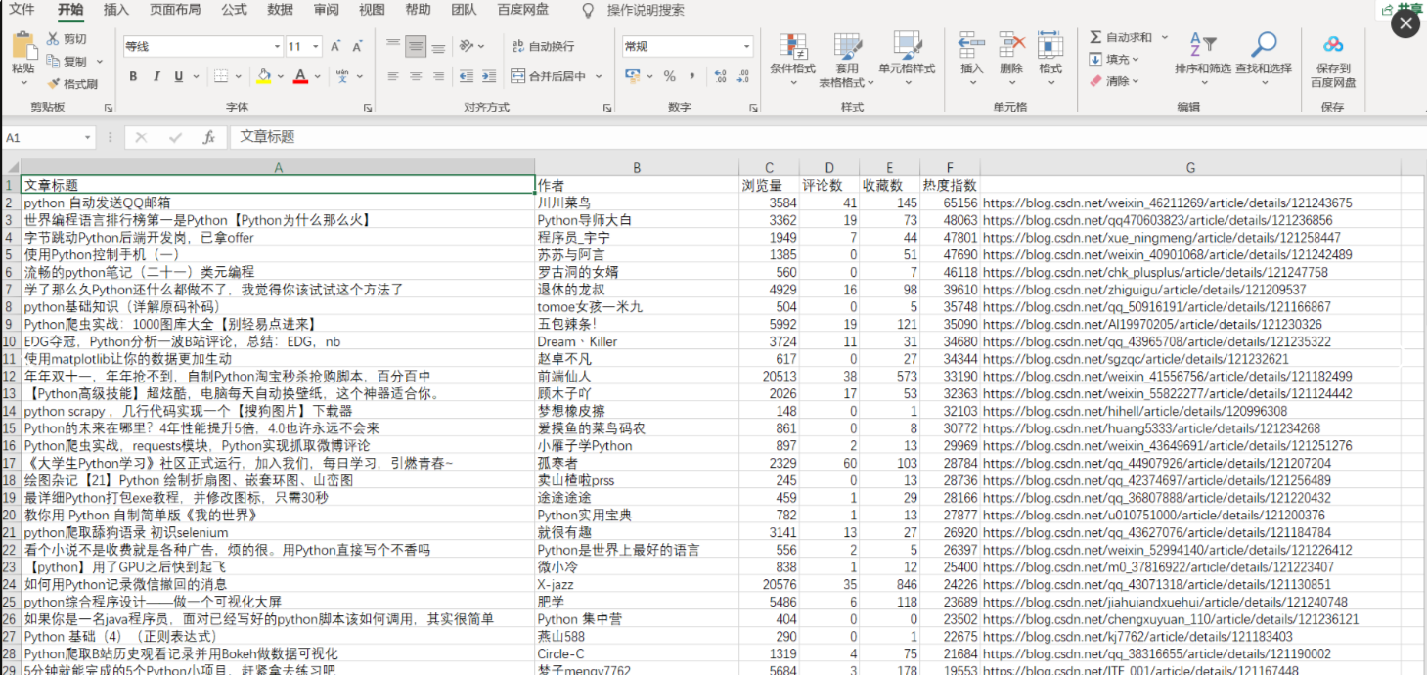Click the Tell Me search box (操作说明搜索)
The height and width of the screenshot is (675, 1427).
tap(646, 10)
